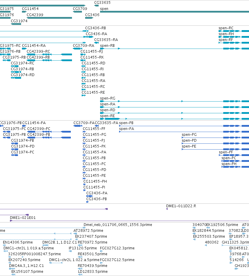
Task: Click transcript CG31974-RD label
Action: pyautogui.click(x=23, y=75)
